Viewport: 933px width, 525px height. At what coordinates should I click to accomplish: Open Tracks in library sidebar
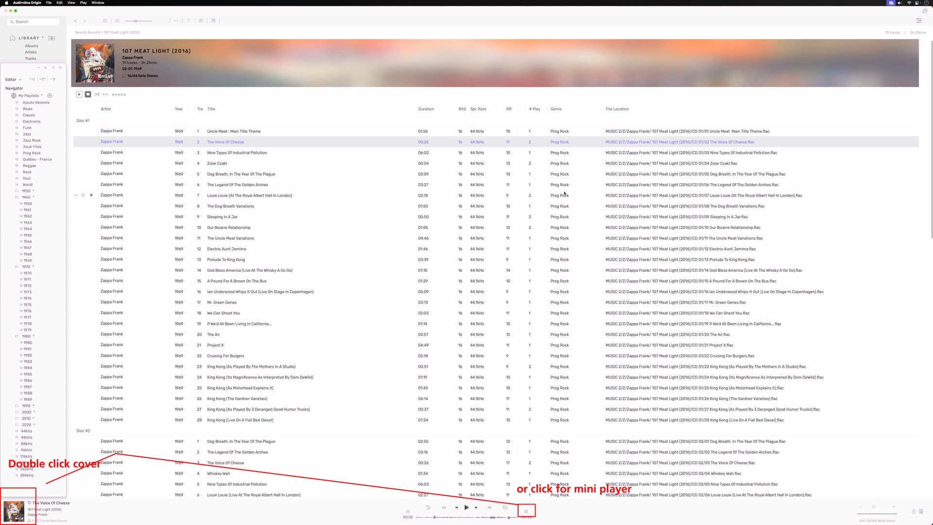pos(31,58)
